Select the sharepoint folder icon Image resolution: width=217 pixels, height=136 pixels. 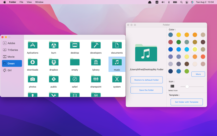click(x=96, y=79)
